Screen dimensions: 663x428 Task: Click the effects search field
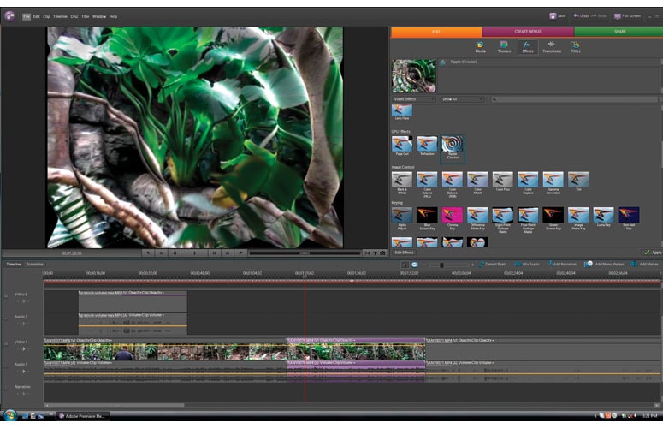click(x=574, y=99)
